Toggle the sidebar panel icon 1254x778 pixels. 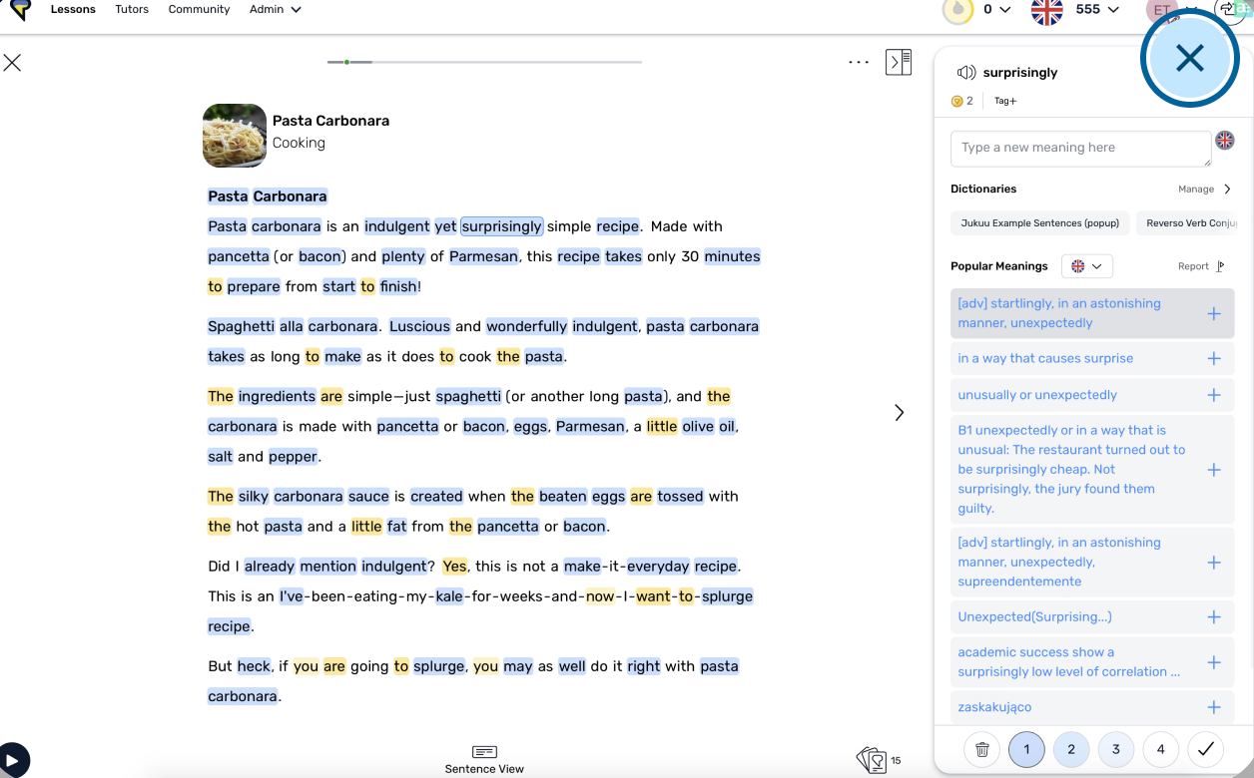click(899, 62)
